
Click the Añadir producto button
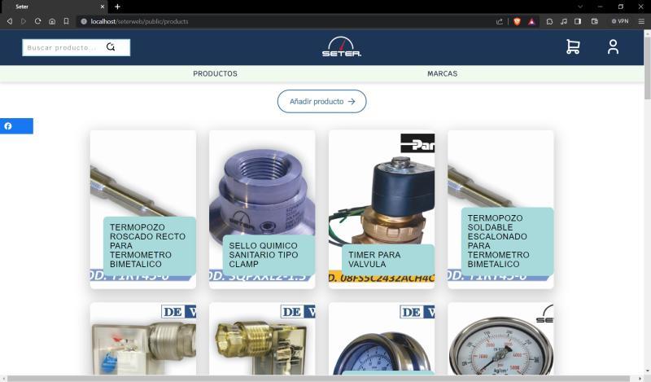pos(321,102)
